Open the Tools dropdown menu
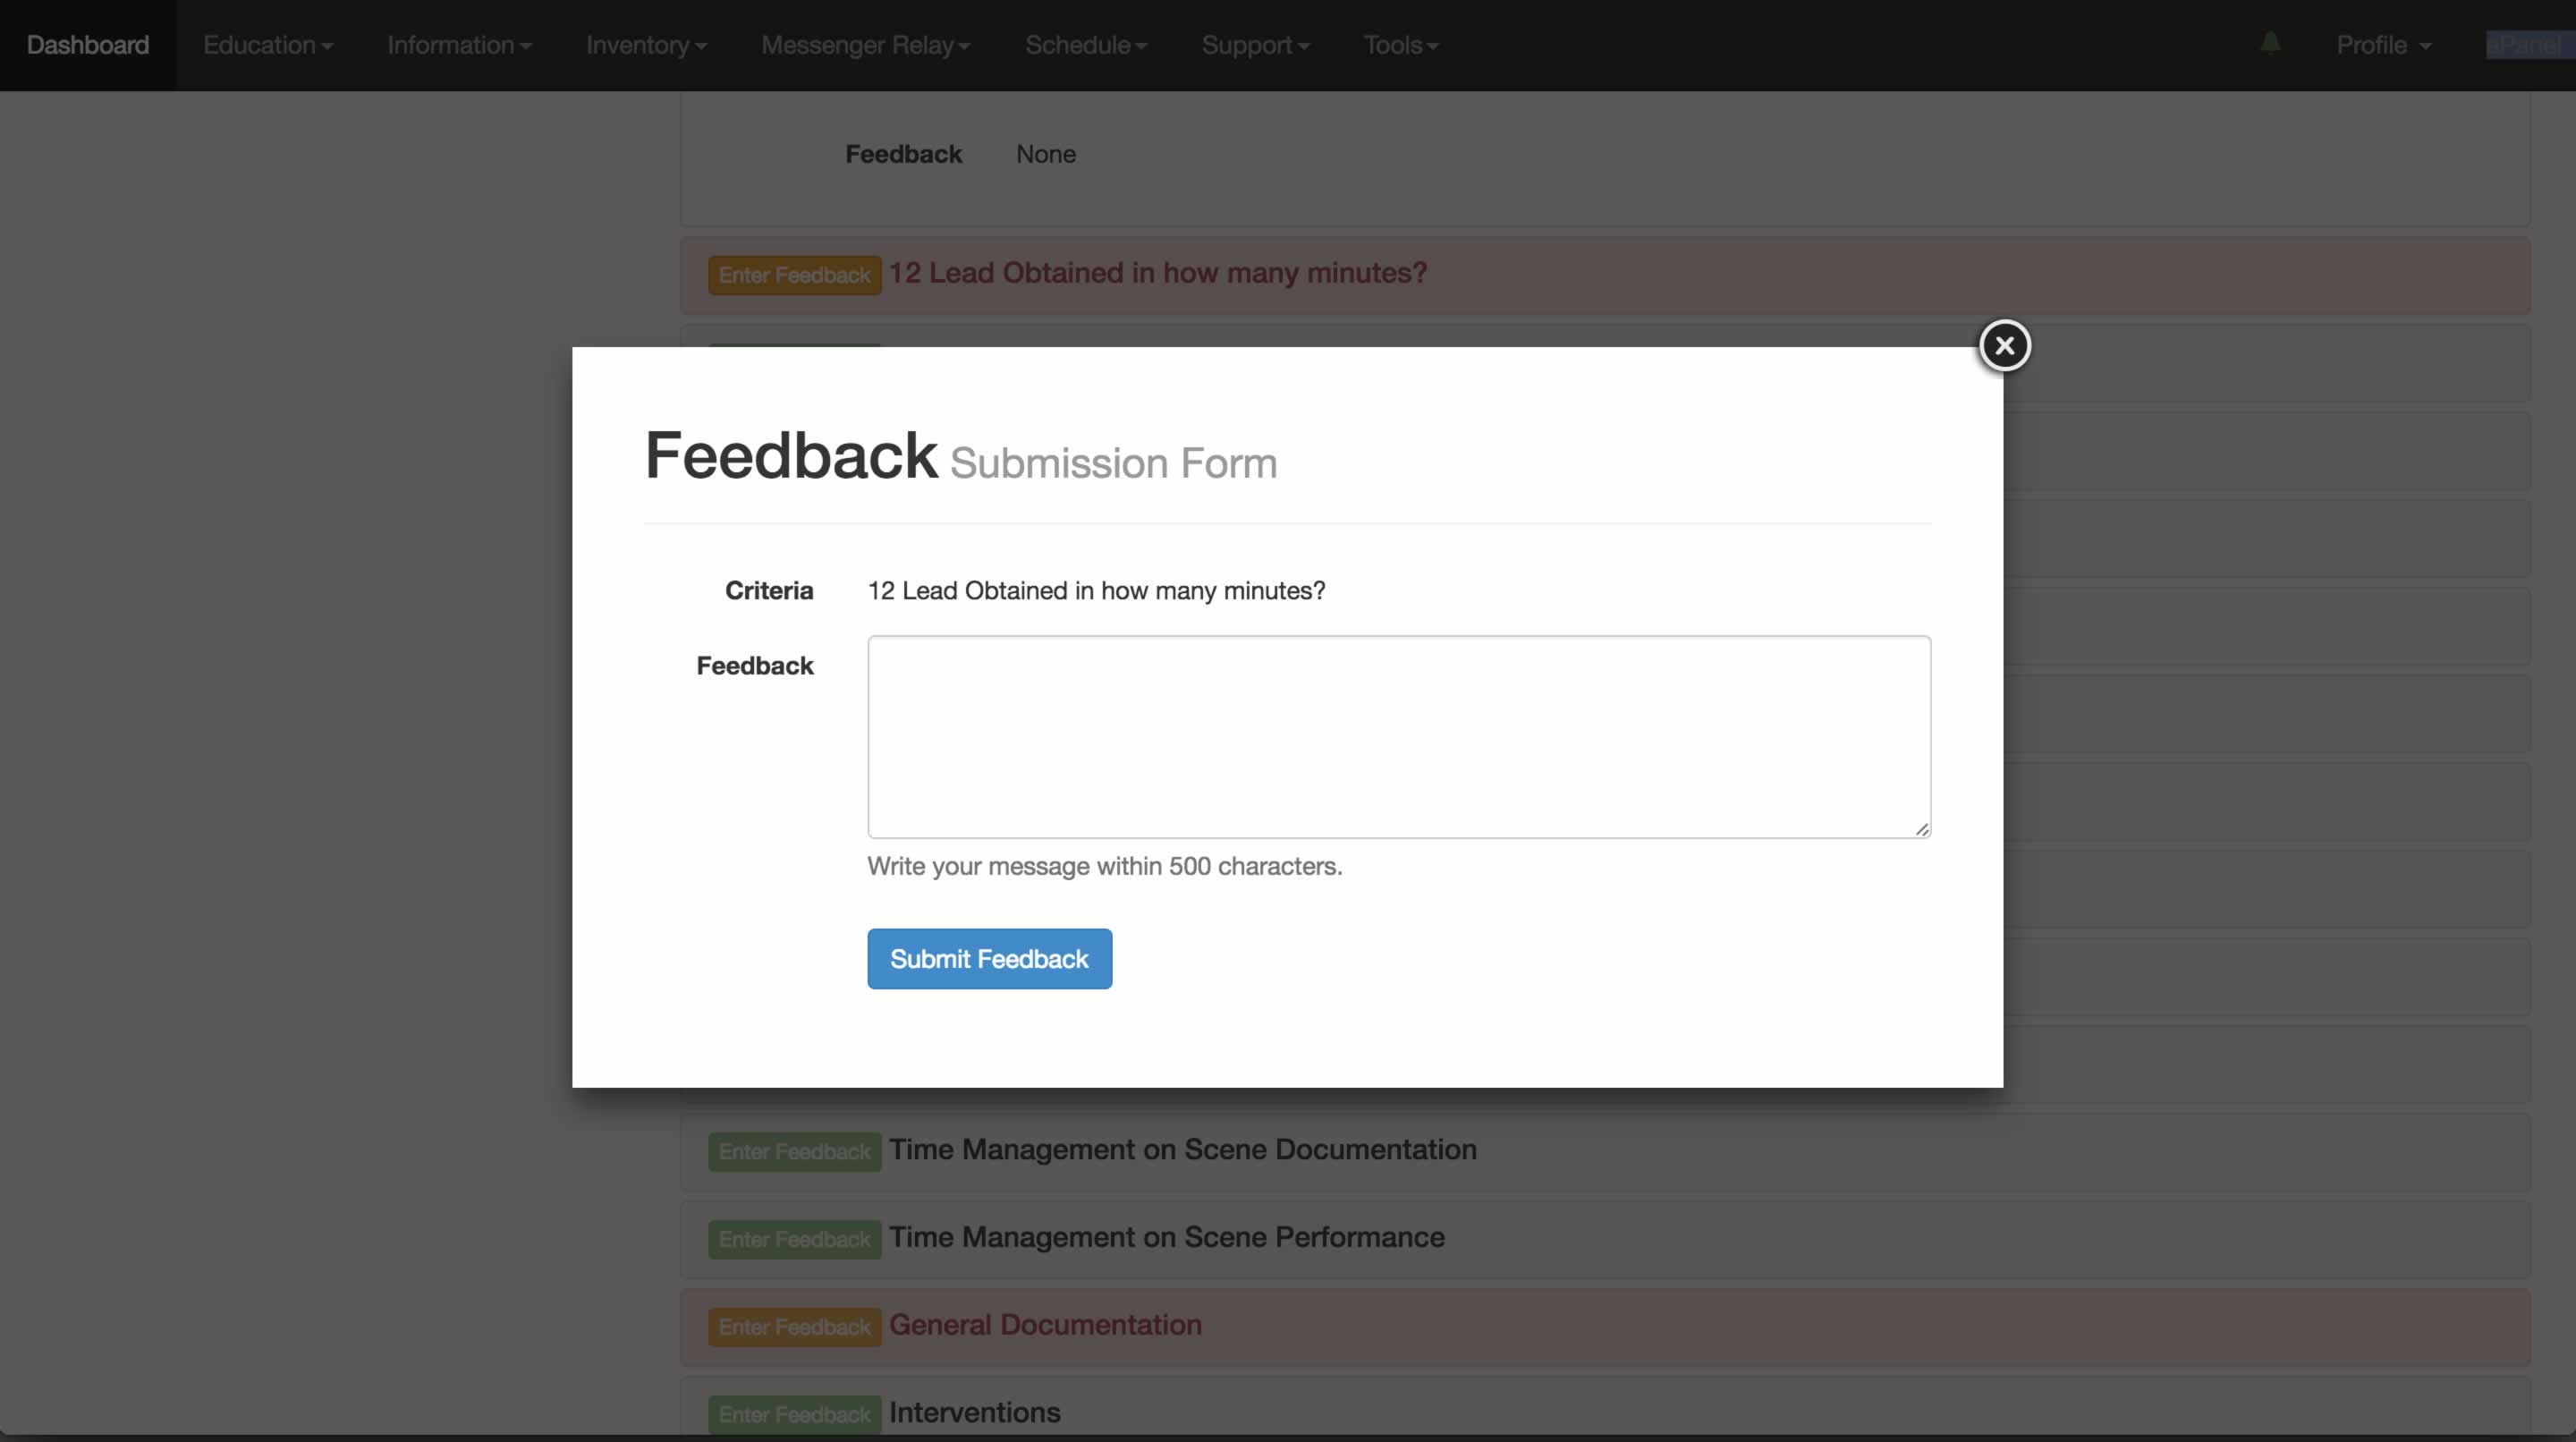The width and height of the screenshot is (2576, 1442). coord(1401,45)
